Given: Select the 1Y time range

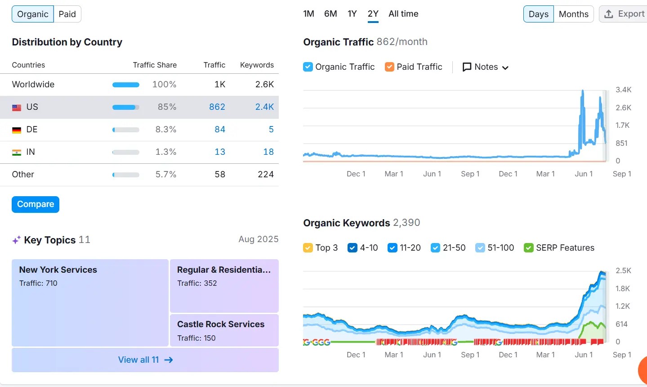Looking at the screenshot, I should pos(352,14).
